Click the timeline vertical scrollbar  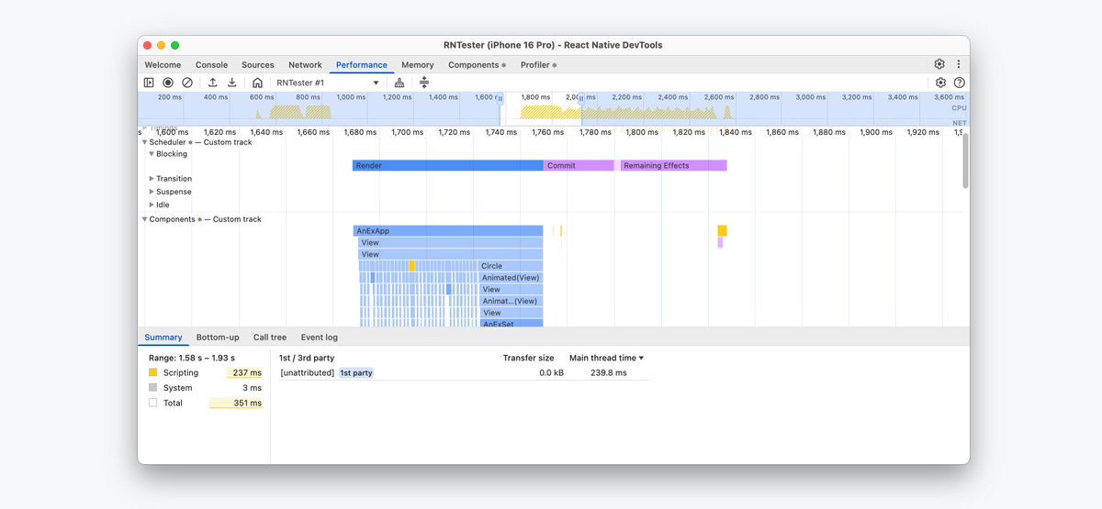point(965,160)
